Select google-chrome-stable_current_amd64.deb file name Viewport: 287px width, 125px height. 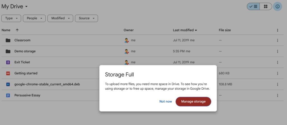(x=47, y=84)
